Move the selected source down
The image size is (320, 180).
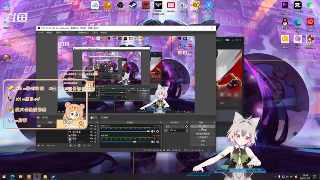click(x=89, y=146)
